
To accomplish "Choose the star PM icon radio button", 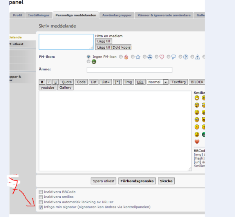I will 132,57.
